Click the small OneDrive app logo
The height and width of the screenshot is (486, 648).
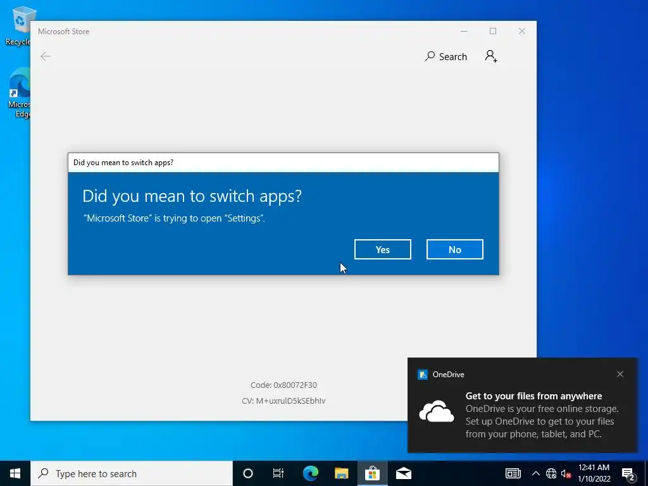pyautogui.click(x=422, y=375)
